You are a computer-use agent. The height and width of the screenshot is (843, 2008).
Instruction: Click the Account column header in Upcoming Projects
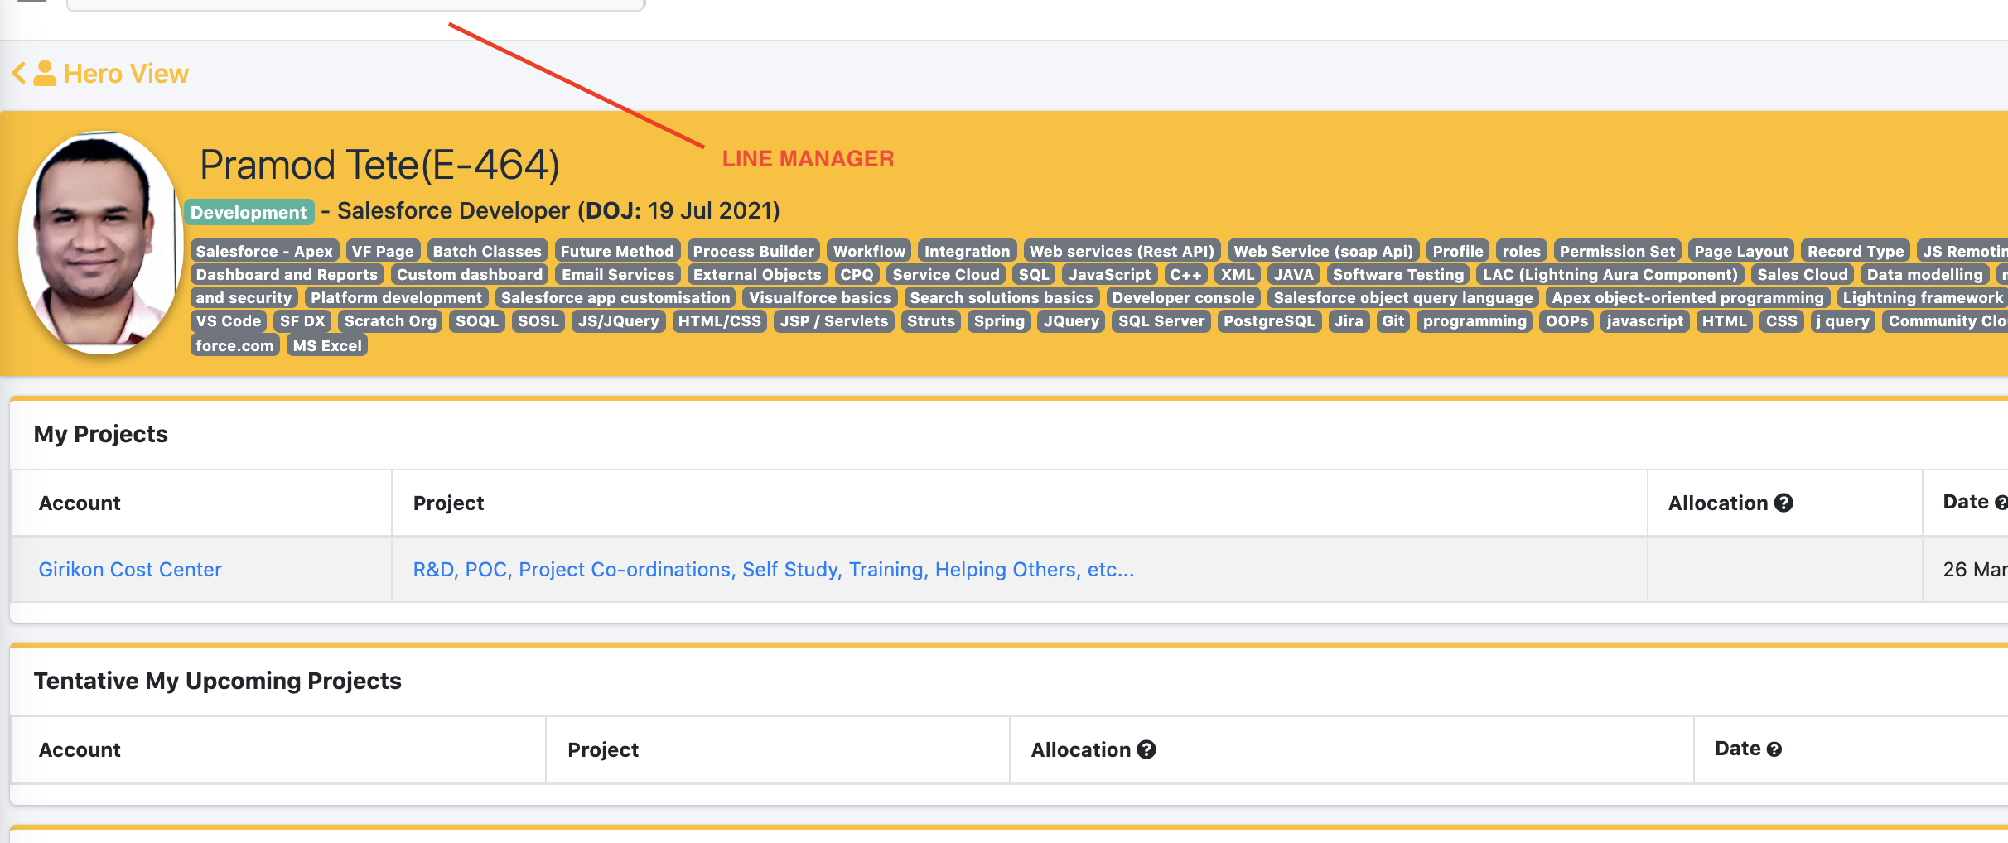point(80,749)
